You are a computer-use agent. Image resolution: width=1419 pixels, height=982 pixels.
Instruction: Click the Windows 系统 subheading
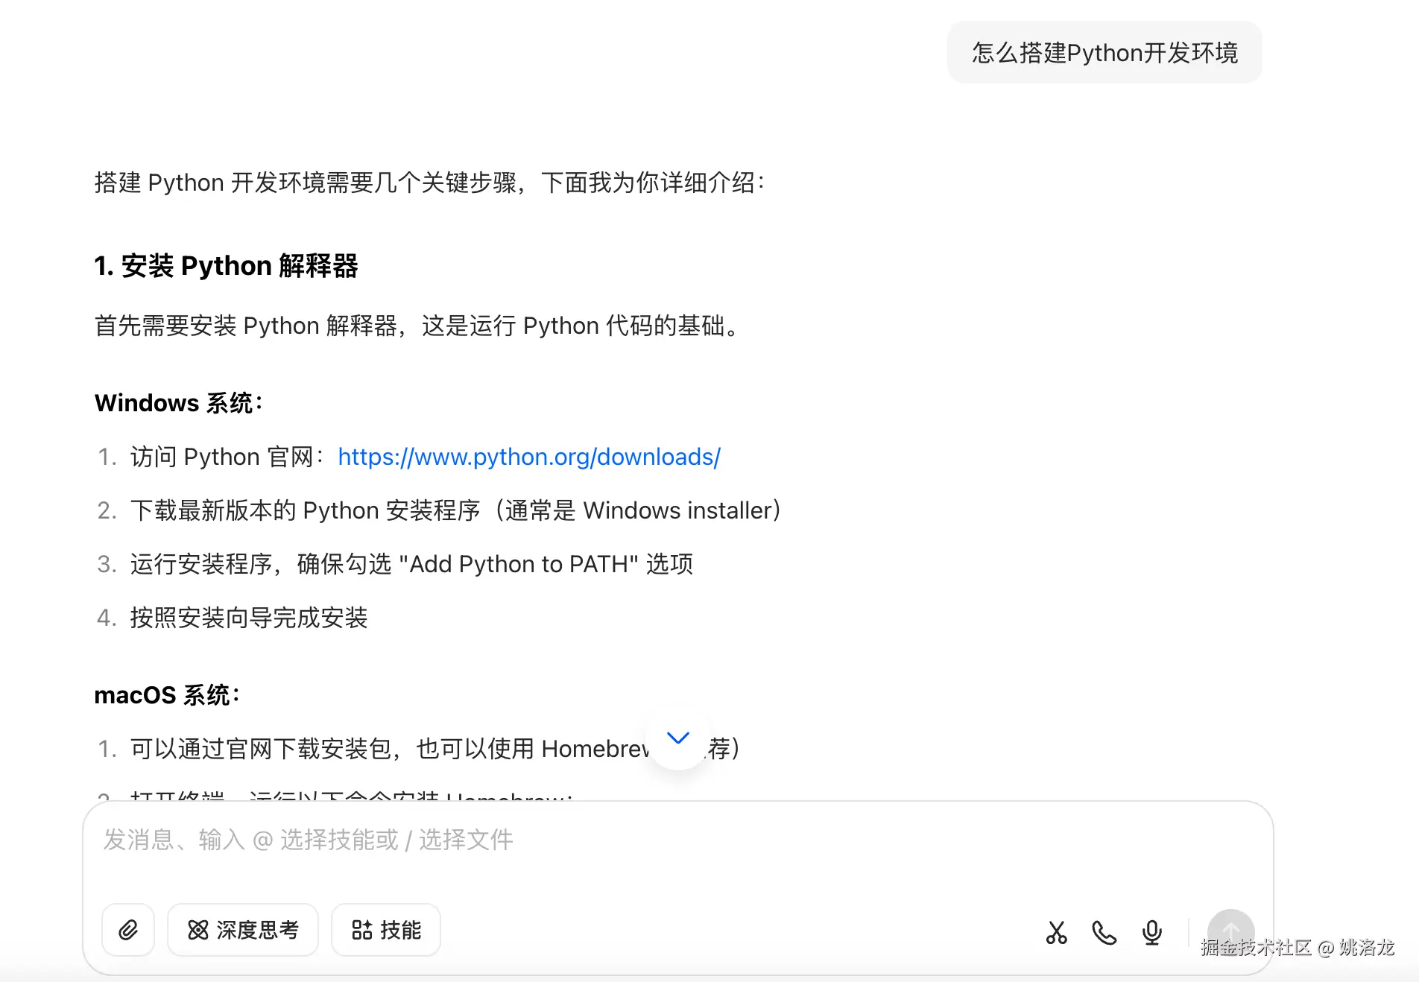click(179, 403)
